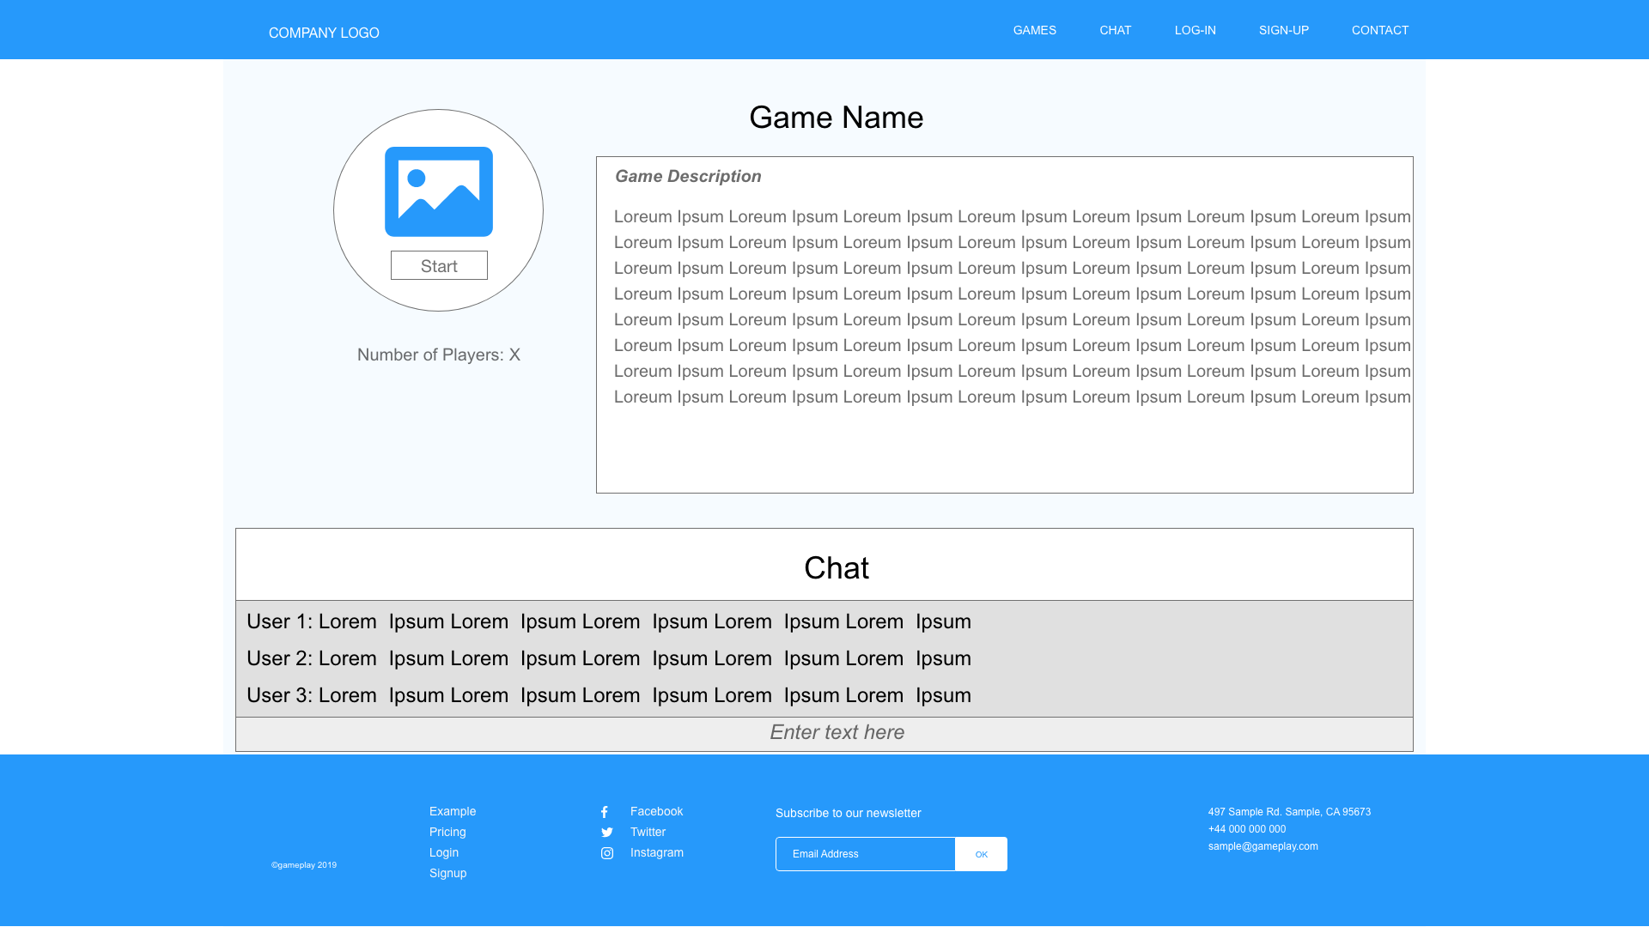
Task: Click the Email Address newsletter field
Action: [865, 854]
